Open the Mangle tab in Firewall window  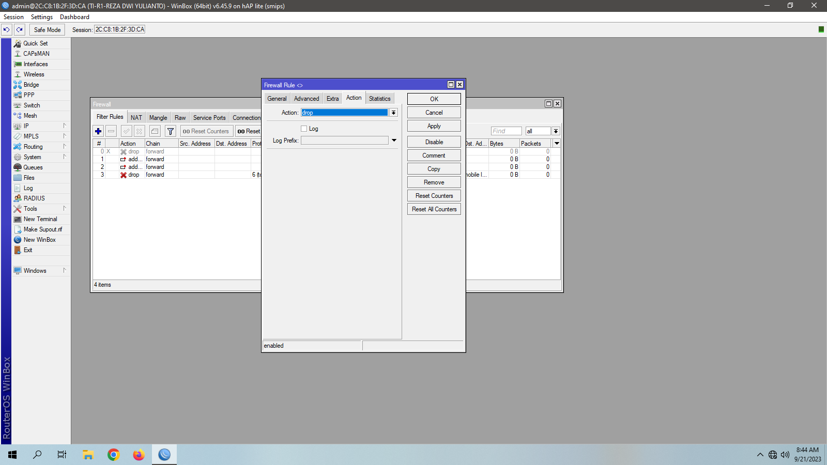pos(158,118)
